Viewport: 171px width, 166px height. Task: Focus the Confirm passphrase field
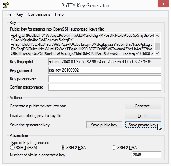105,87
